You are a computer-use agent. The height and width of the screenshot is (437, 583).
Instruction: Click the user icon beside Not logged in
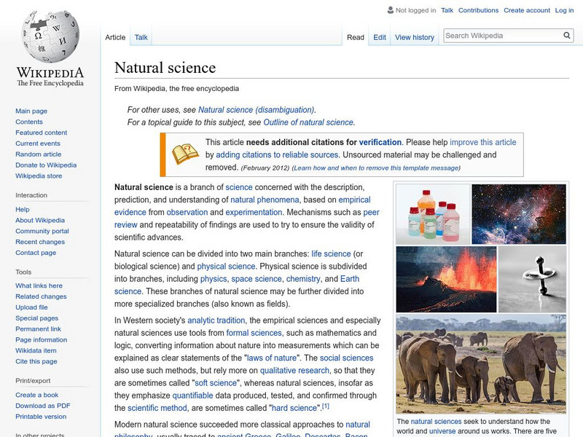(x=390, y=11)
